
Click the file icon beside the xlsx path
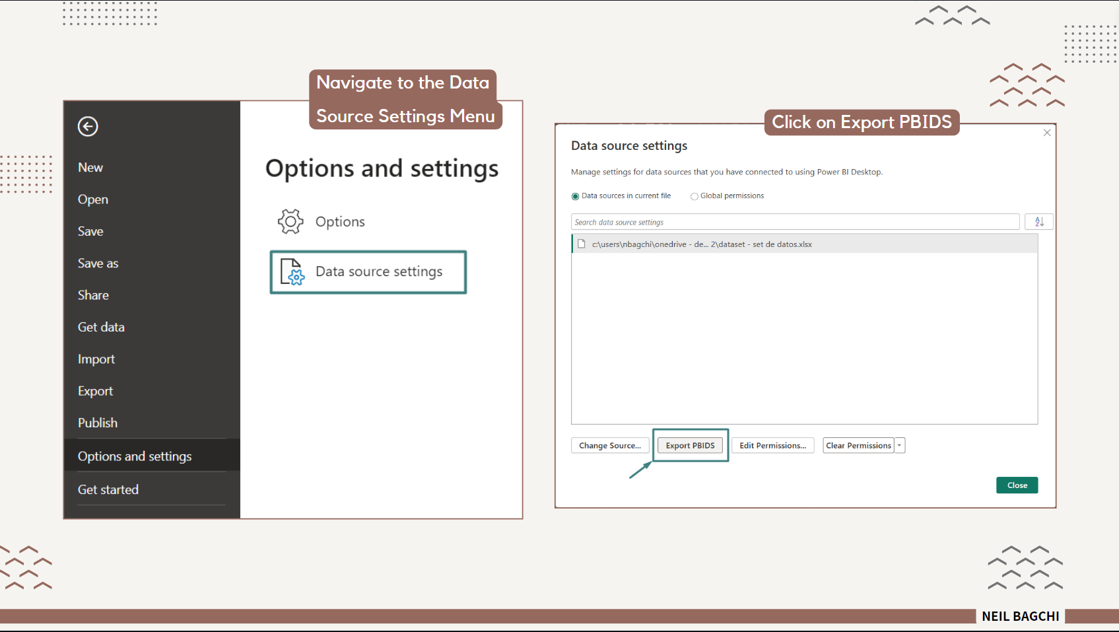tap(581, 244)
